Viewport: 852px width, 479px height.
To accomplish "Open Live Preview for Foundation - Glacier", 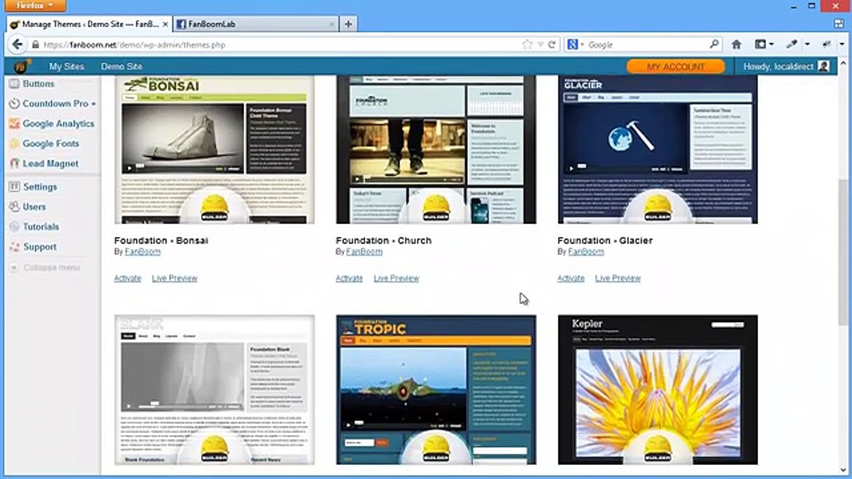I will click(618, 278).
